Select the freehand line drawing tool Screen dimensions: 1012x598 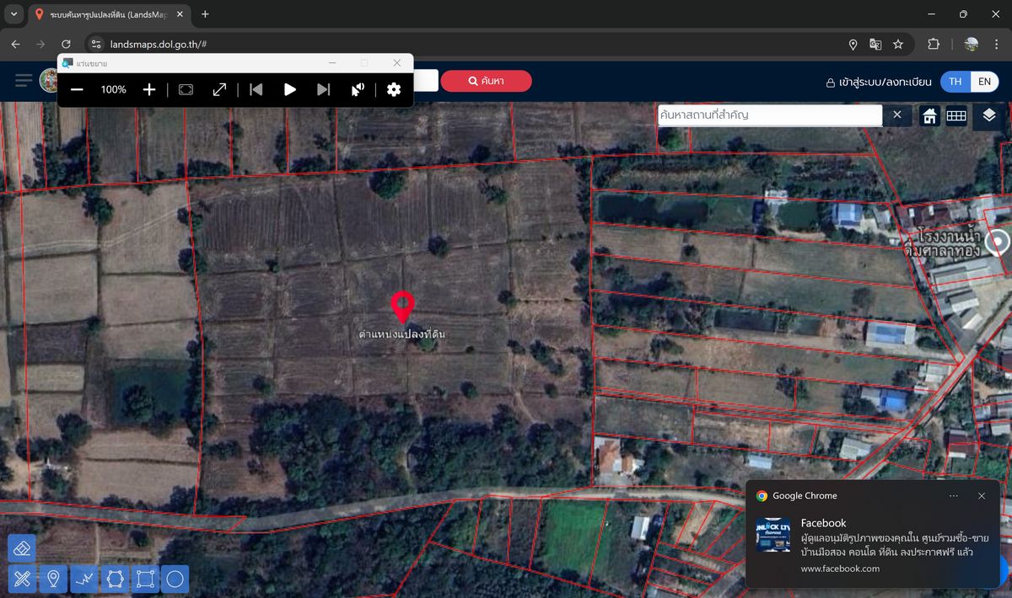click(x=83, y=579)
